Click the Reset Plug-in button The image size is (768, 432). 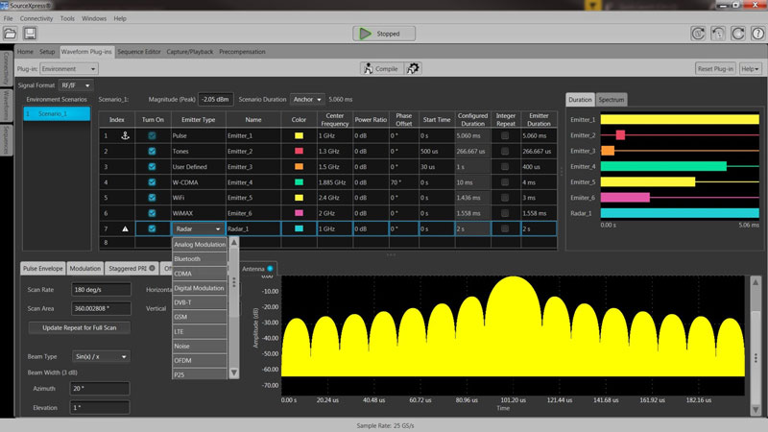(715, 69)
